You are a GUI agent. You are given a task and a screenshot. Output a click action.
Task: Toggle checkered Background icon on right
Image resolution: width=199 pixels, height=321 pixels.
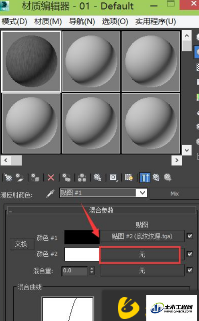pos(197,67)
